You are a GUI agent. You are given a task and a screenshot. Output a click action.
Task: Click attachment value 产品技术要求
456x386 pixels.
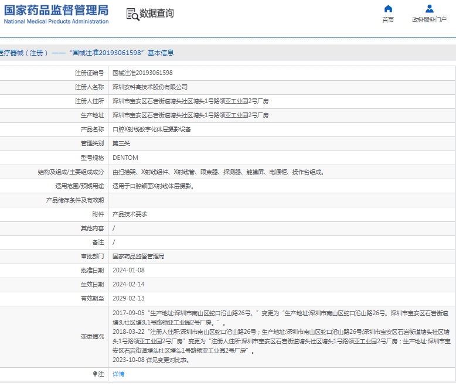pyautogui.click(x=130, y=214)
